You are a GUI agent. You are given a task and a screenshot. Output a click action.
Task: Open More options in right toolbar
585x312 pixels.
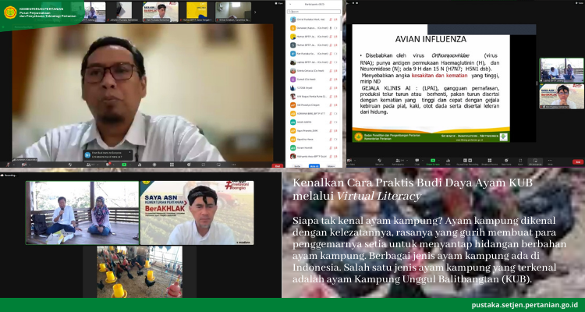pos(550,162)
